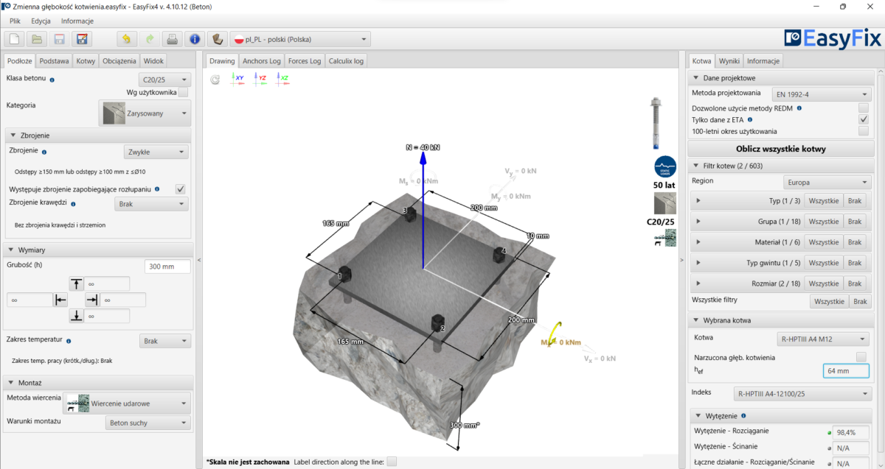885x469 pixels.
Task: Click the Save As toolbar icon
Action: pyautogui.click(x=82, y=39)
